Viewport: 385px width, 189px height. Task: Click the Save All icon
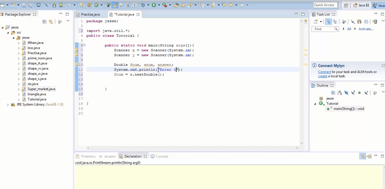[30, 5]
